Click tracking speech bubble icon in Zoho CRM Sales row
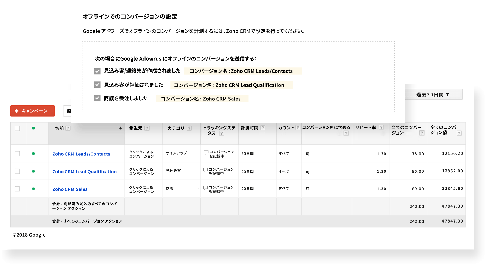Image resolution: width=486 pixels, height=265 pixels. point(206,188)
